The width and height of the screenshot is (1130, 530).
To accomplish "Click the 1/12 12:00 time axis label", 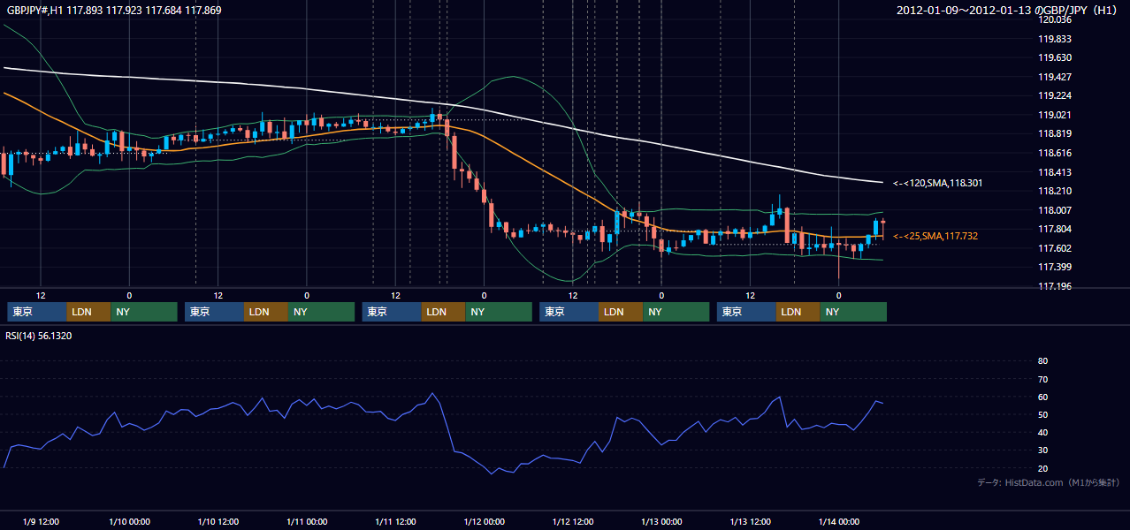I will 572,521.
